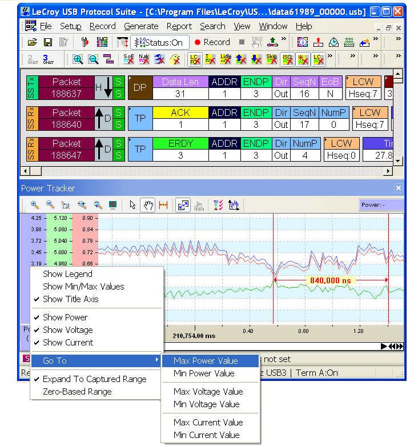The height and width of the screenshot is (446, 410).
Task: Show USB 2 only traffic
Action: pyautogui.click(x=33, y=59)
